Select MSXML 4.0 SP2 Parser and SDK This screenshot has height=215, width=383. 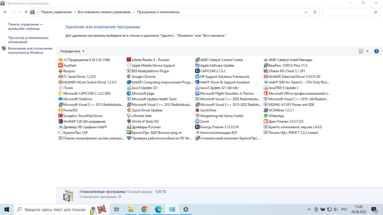click(x=289, y=105)
